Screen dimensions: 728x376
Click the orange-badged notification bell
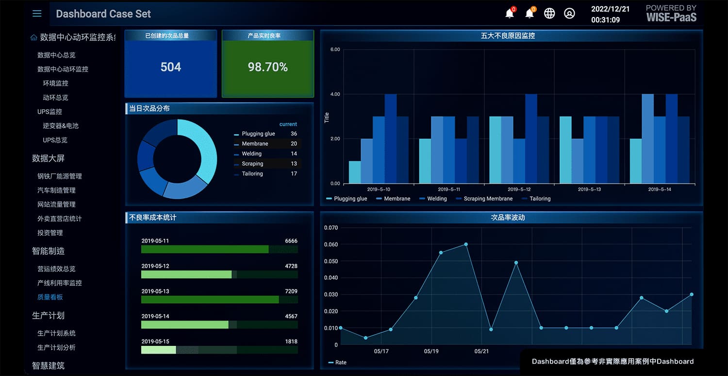530,13
